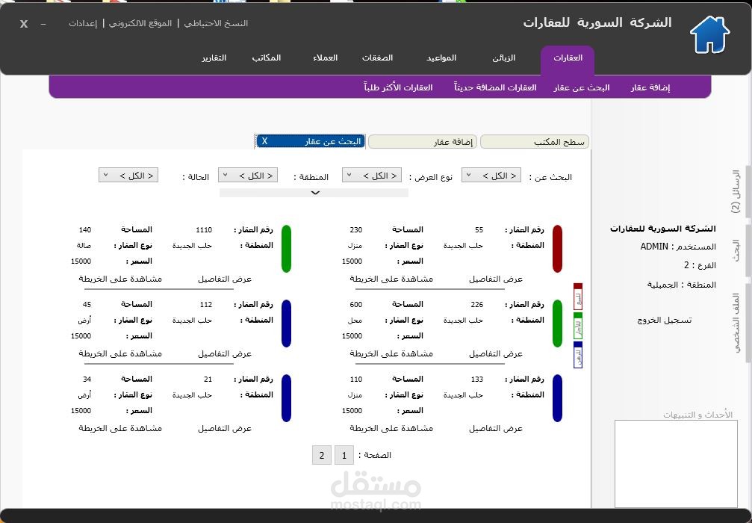This screenshot has height=523, width=752.
Task: Click the green status bar beside property 226
Action: click(x=556, y=324)
